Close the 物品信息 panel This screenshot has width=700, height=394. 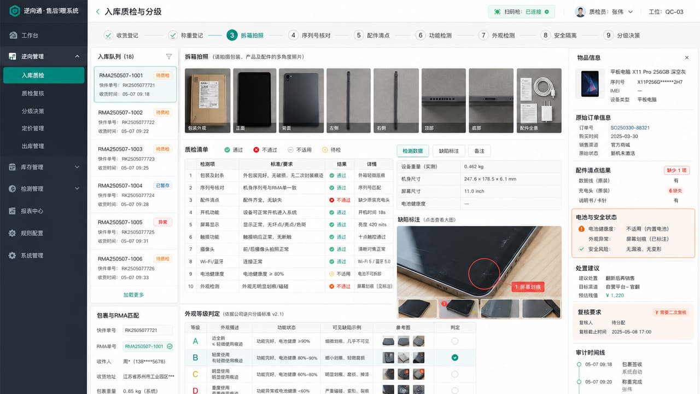coord(687,57)
